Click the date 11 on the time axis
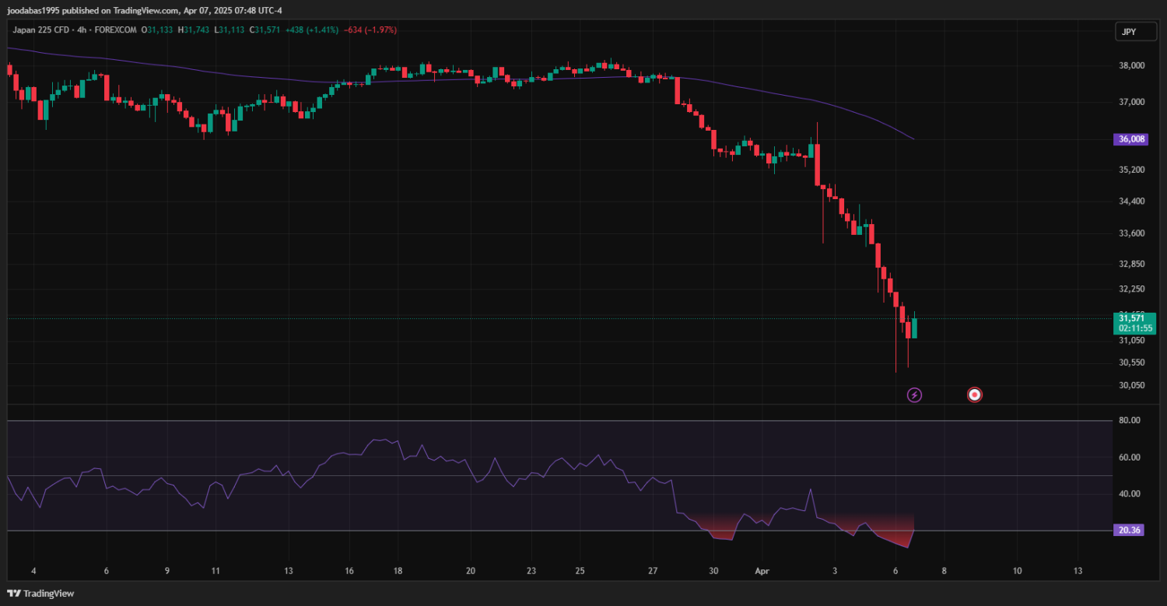This screenshot has width=1167, height=606. [x=216, y=570]
